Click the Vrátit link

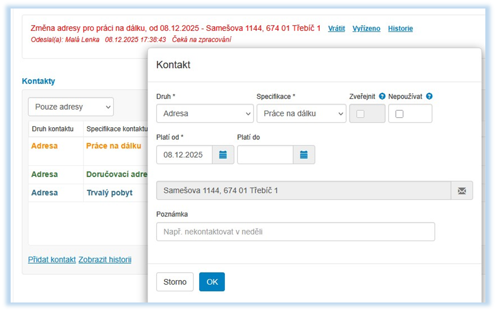[336, 29]
